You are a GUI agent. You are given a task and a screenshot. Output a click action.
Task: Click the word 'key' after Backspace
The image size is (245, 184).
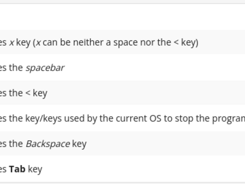pos(79,144)
